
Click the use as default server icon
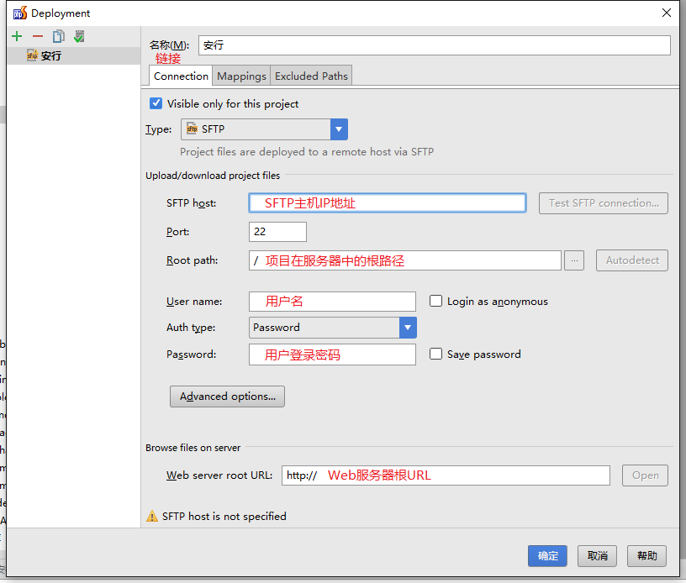click(x=79, y=36)
